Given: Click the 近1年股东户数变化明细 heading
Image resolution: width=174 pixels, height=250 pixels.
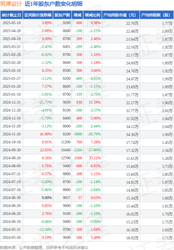Looking at the screenshot, I should [54, 4].
